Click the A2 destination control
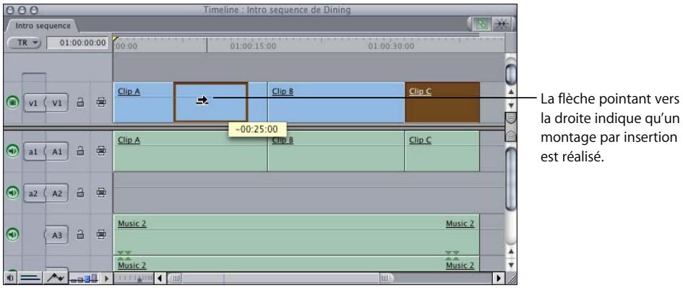This screenshot has width=683, height=288. click(58, 192)
